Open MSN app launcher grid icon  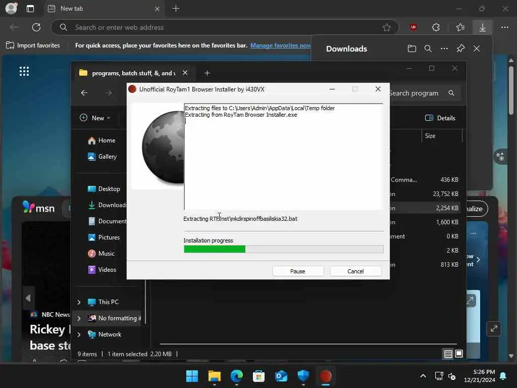pyautogui.click(x=24, y=71)
